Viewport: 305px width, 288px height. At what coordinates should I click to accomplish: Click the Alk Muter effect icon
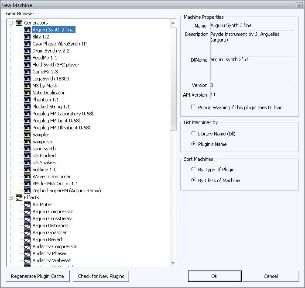pyautogui.click(x=27, y=205)
